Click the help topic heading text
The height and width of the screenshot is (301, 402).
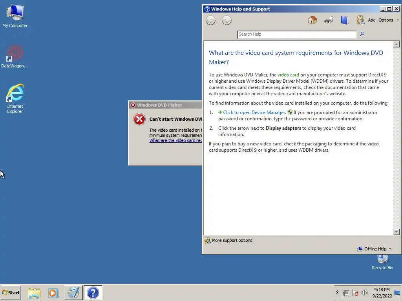pos(296,57)
